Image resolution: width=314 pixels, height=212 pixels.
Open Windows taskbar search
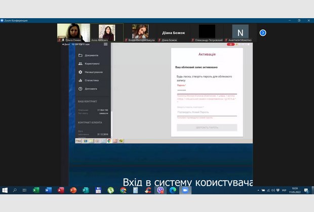point(15,190)
